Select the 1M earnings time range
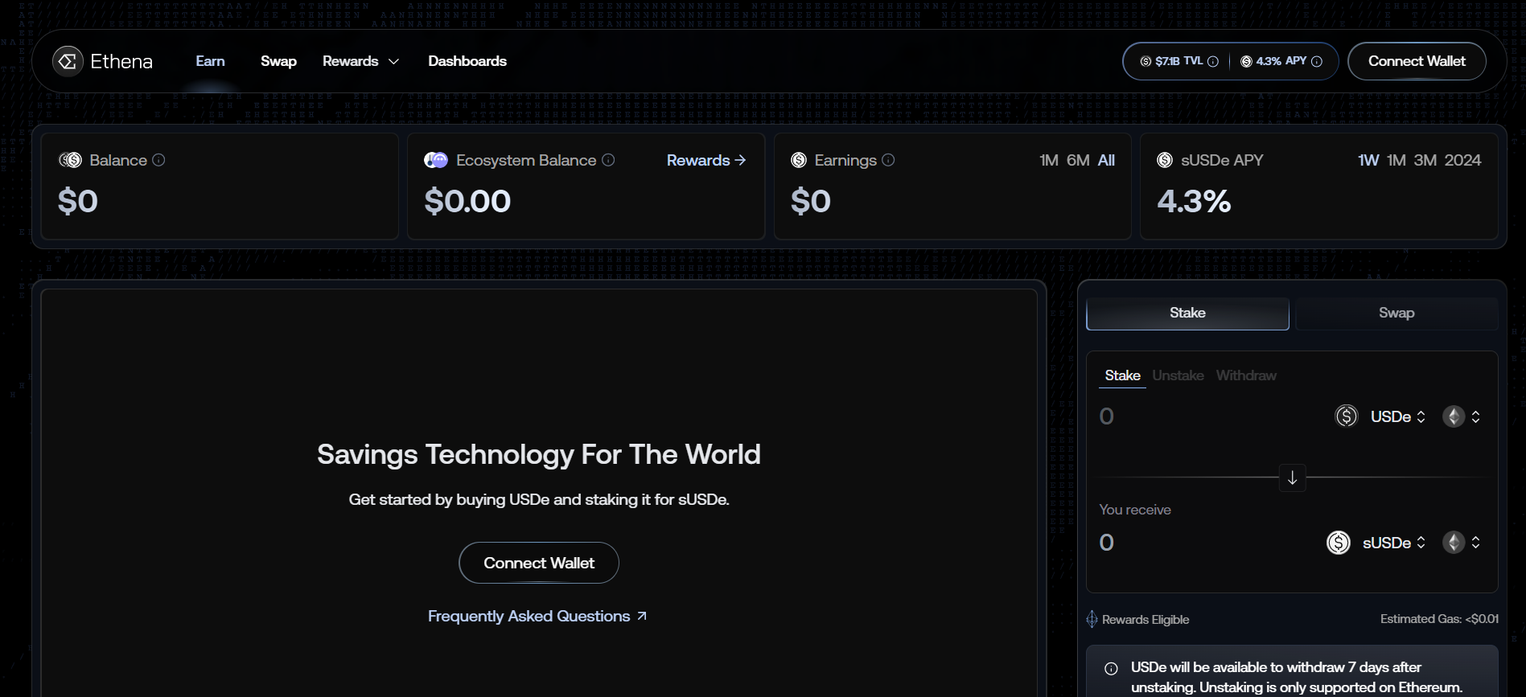The image size is (1526, 697). pyautogui.click(x=1048, y=160)
